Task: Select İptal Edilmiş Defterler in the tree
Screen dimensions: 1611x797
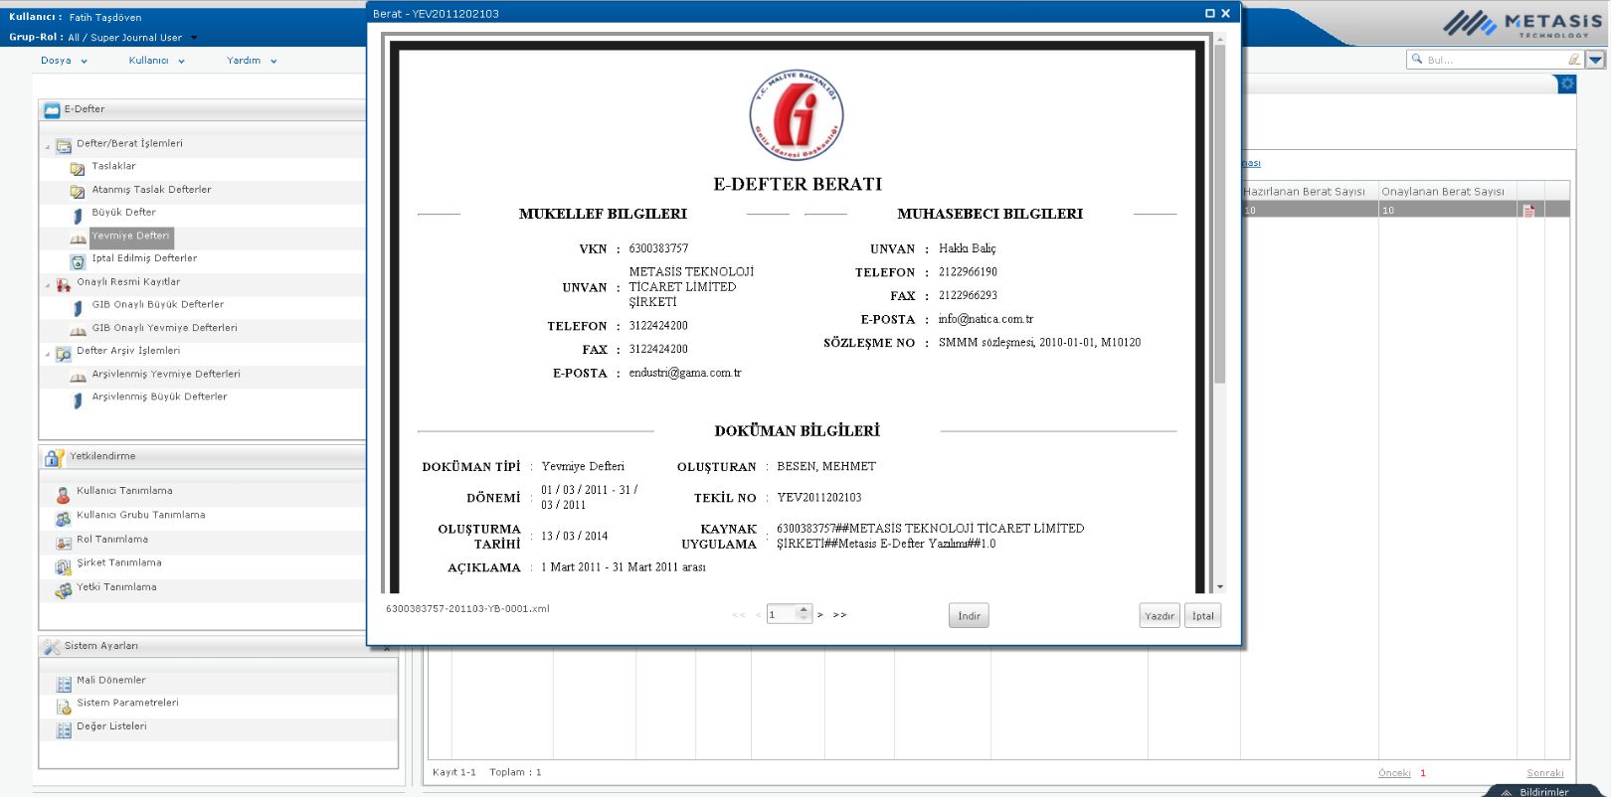Action: coord(145,258)
